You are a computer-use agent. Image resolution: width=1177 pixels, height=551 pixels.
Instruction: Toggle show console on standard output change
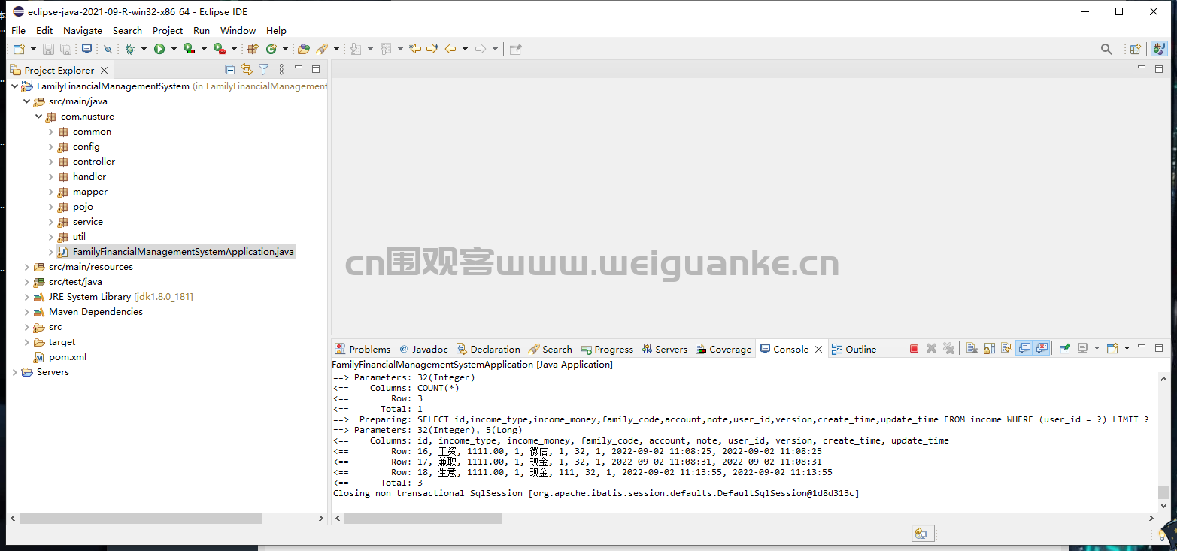pyautogui.click(x=1024, y=349)
